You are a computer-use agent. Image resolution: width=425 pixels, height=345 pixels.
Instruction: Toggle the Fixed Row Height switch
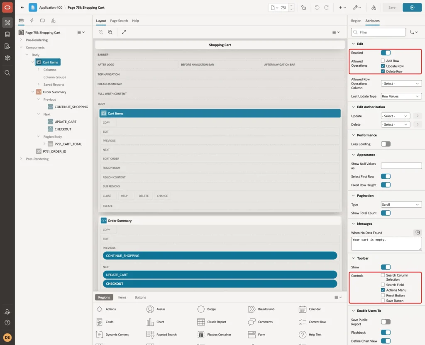point(386,185)
